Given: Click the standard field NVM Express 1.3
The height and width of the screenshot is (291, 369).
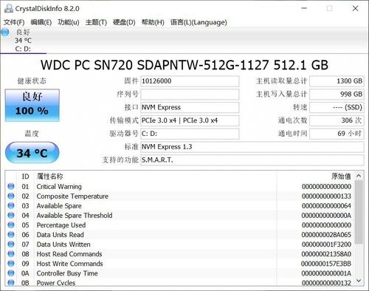Looking at the screenshot, I should pos(252,147).
